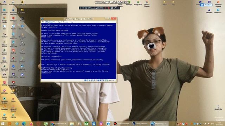Take a screenshot with Bandicam camera icon
This screenshot has height=126, width=225.
[112, 8]
